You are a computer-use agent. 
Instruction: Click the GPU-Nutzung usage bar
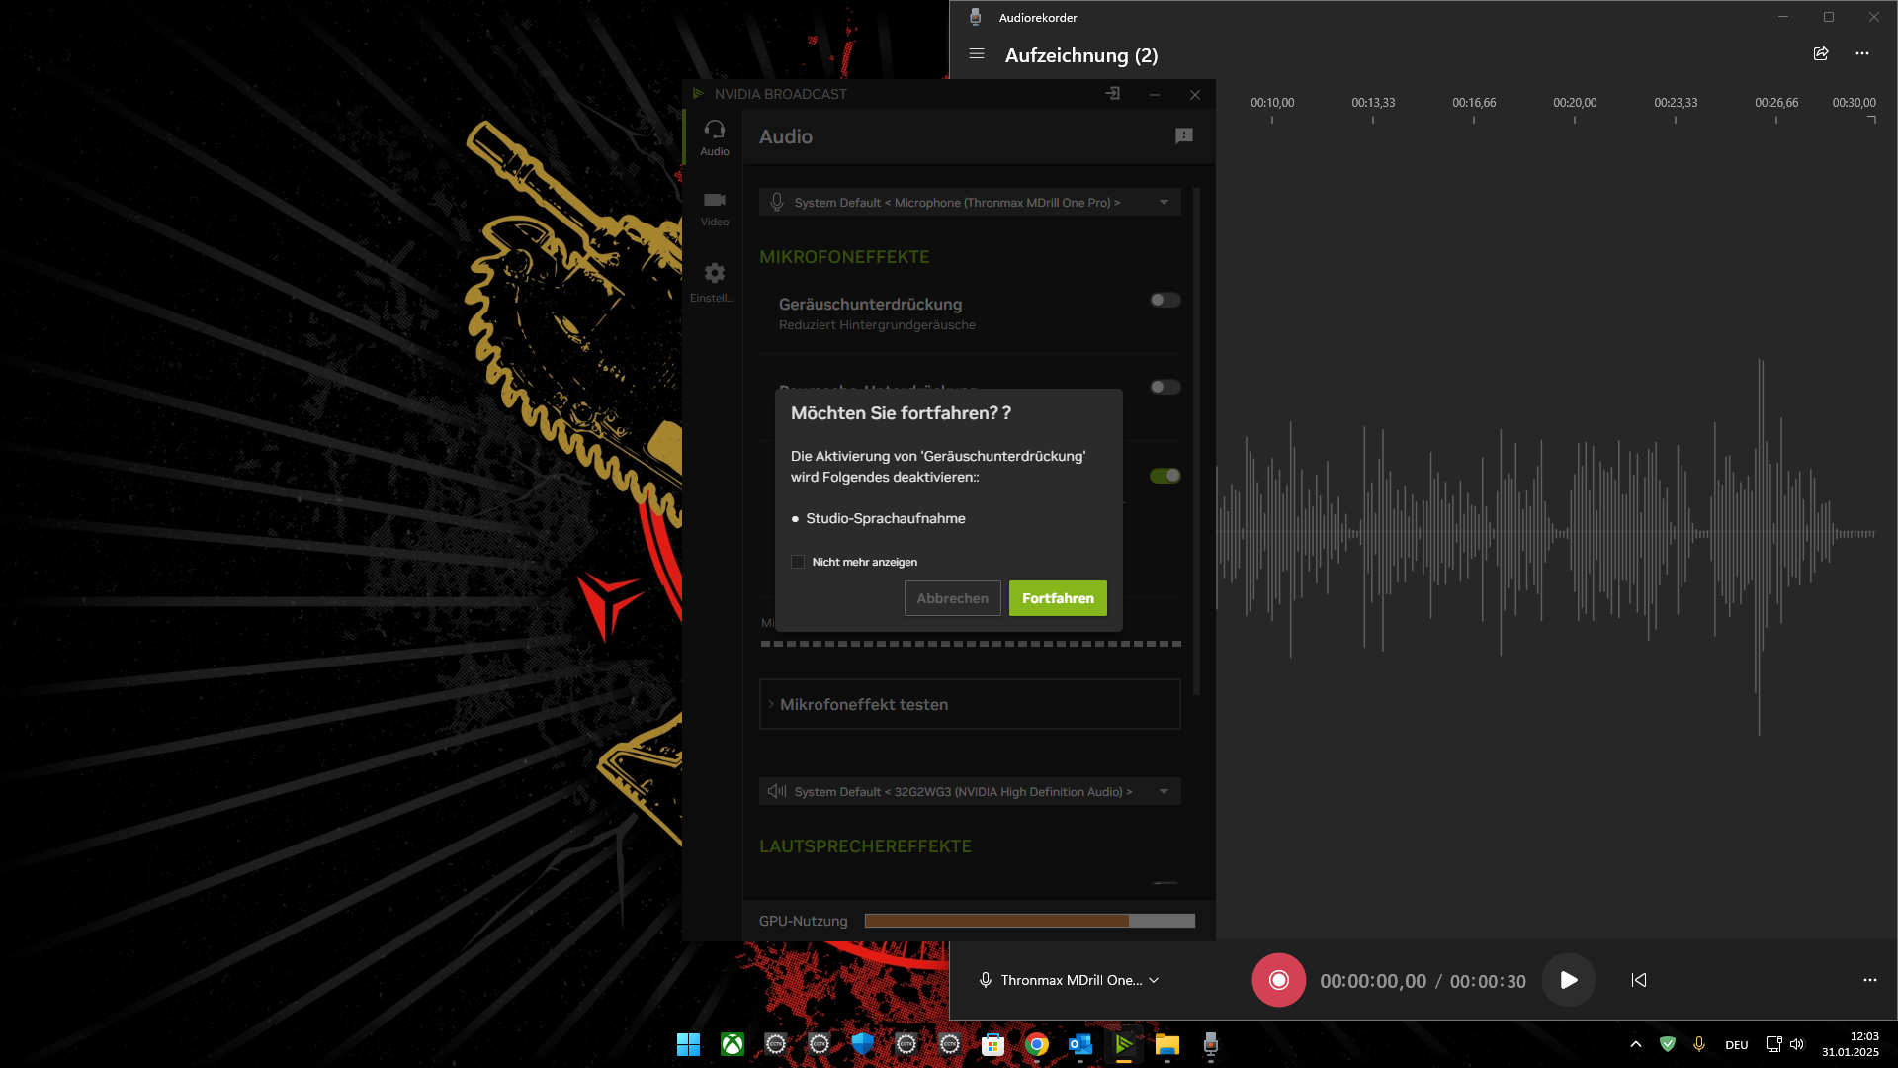(1029, 921)
